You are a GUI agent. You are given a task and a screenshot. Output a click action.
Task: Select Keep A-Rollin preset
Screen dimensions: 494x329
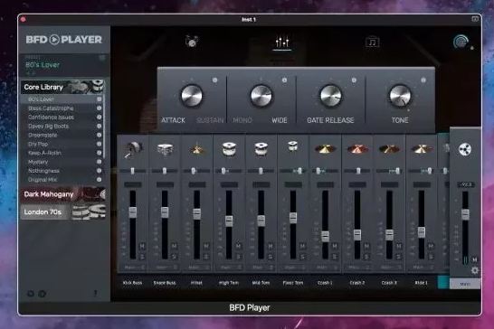(44, 153)
